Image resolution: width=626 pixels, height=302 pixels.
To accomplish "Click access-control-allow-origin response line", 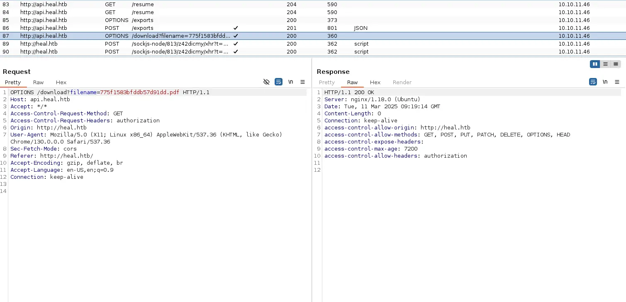I will (397, 128).
